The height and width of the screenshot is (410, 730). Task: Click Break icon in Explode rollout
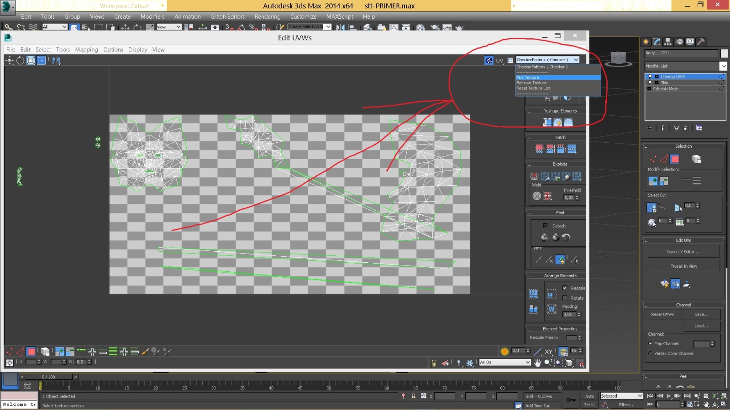(x=534, y=176)
